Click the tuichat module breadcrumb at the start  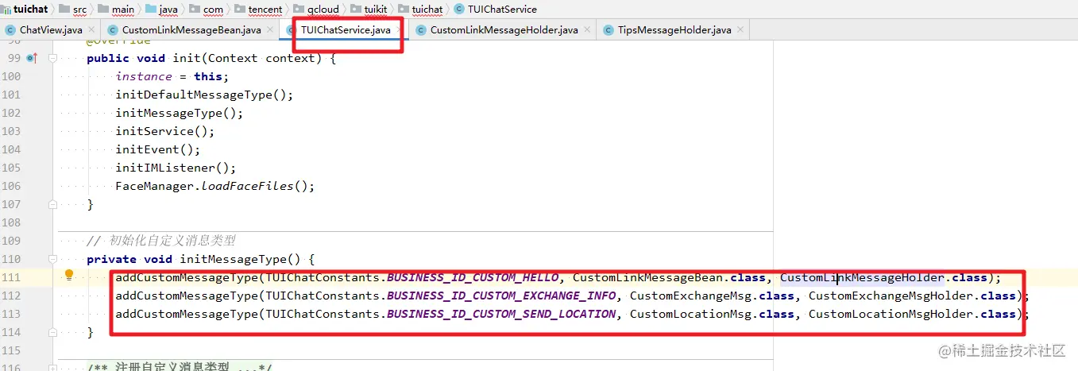(30, 9)
